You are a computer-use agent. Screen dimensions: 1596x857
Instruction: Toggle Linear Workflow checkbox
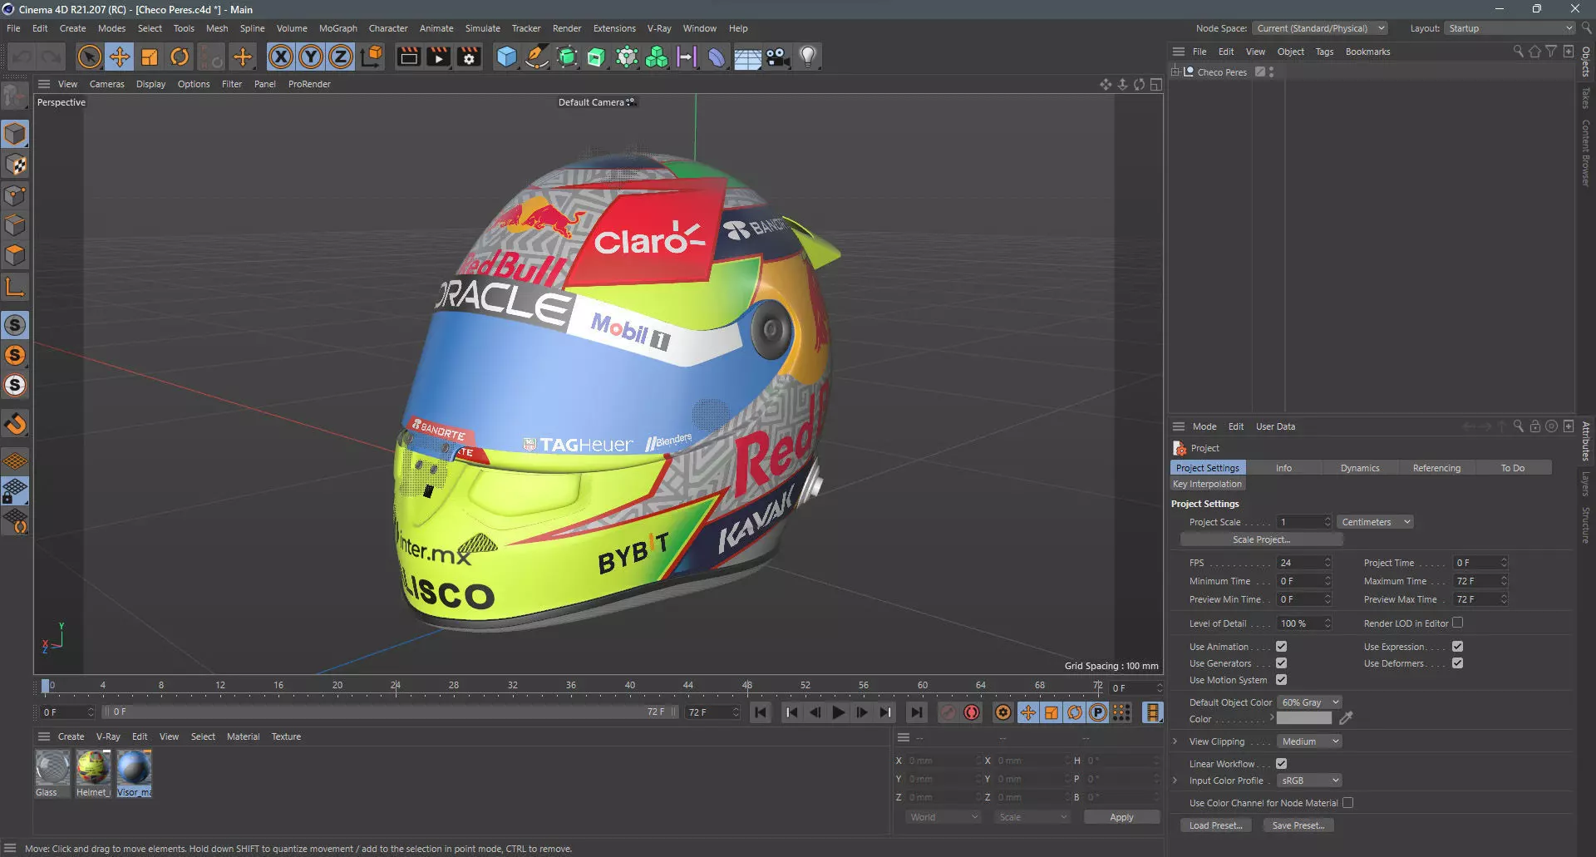click(1281, 763)
